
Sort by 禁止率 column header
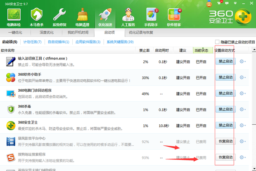(x=145, y=50)
